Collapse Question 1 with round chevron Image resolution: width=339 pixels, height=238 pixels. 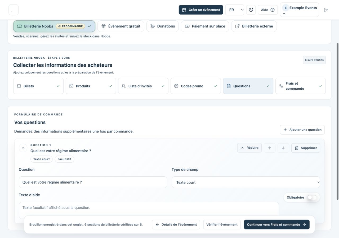coord(23,148)
